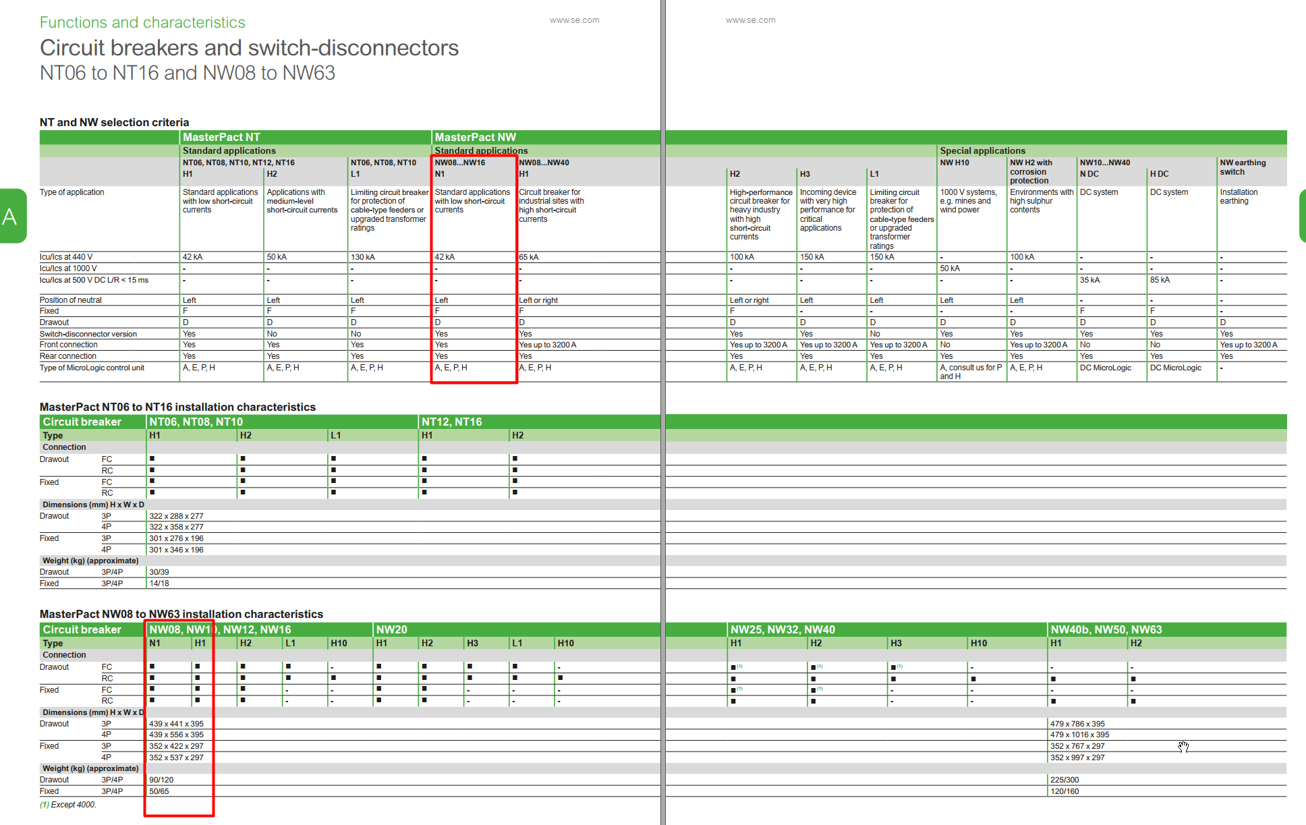Image resolution: width=1306 pixels, height=825 pixels.
Task: Select the 'Switch-disconnector version' row label
Action: pos(88,334)
